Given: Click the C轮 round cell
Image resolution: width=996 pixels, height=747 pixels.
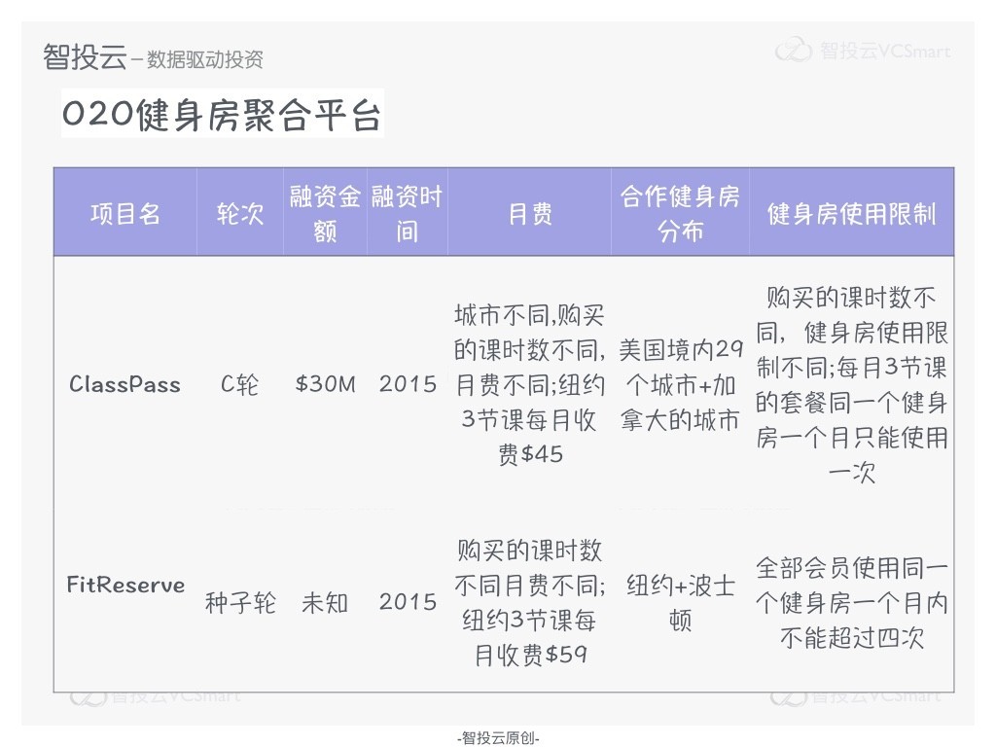Looking at the screenshot, I should click(239, 384).
